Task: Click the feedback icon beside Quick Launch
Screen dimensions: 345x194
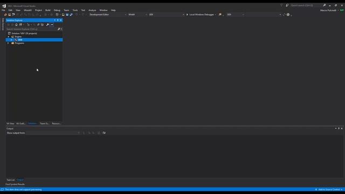Action: point(287,5)
